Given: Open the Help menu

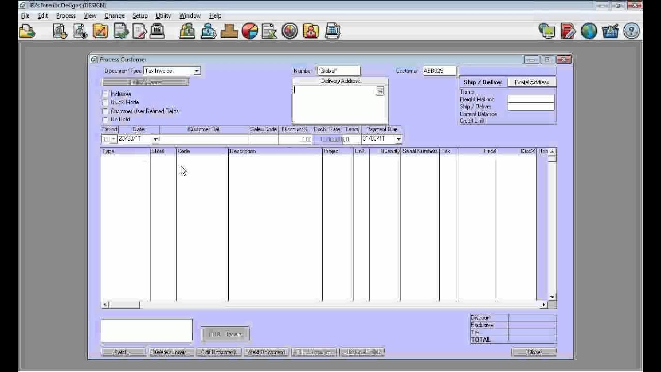Looking at the screenshot, I should pos(215,16).
